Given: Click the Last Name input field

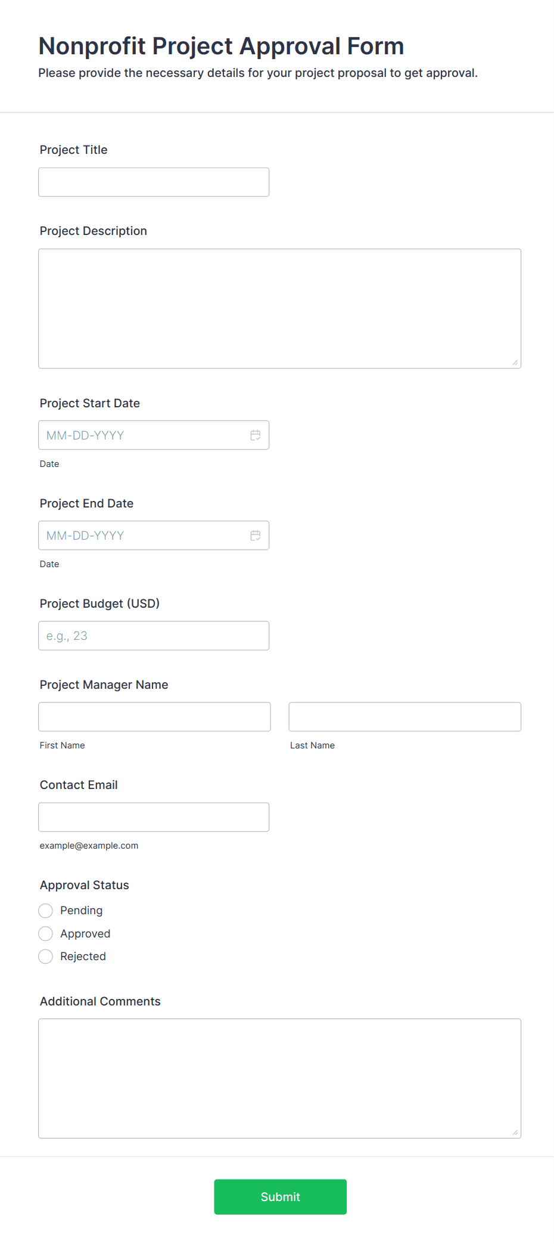Looking at the screenshot, I should click(x=405, y=717).
